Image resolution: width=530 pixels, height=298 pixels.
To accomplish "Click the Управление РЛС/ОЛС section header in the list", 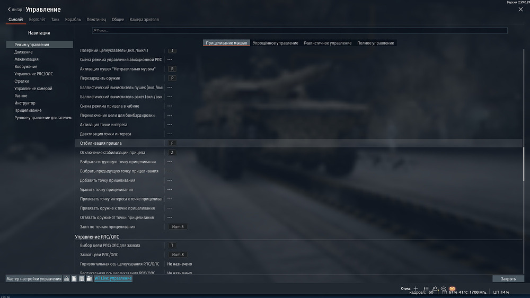I will [x=97, y=237].
